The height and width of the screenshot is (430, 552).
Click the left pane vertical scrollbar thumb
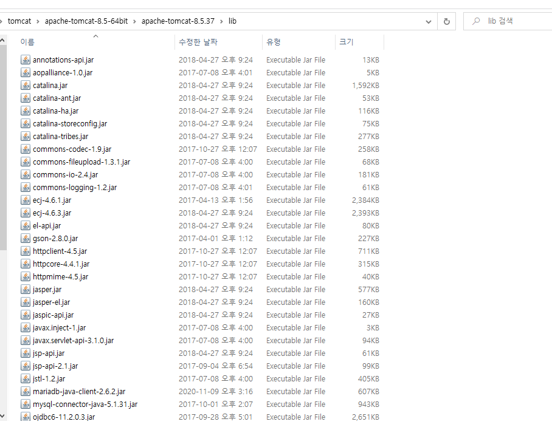tap(3, 148)
